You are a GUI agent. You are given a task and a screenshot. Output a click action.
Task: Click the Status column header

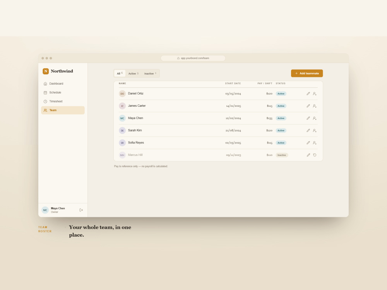coord(280,84)
